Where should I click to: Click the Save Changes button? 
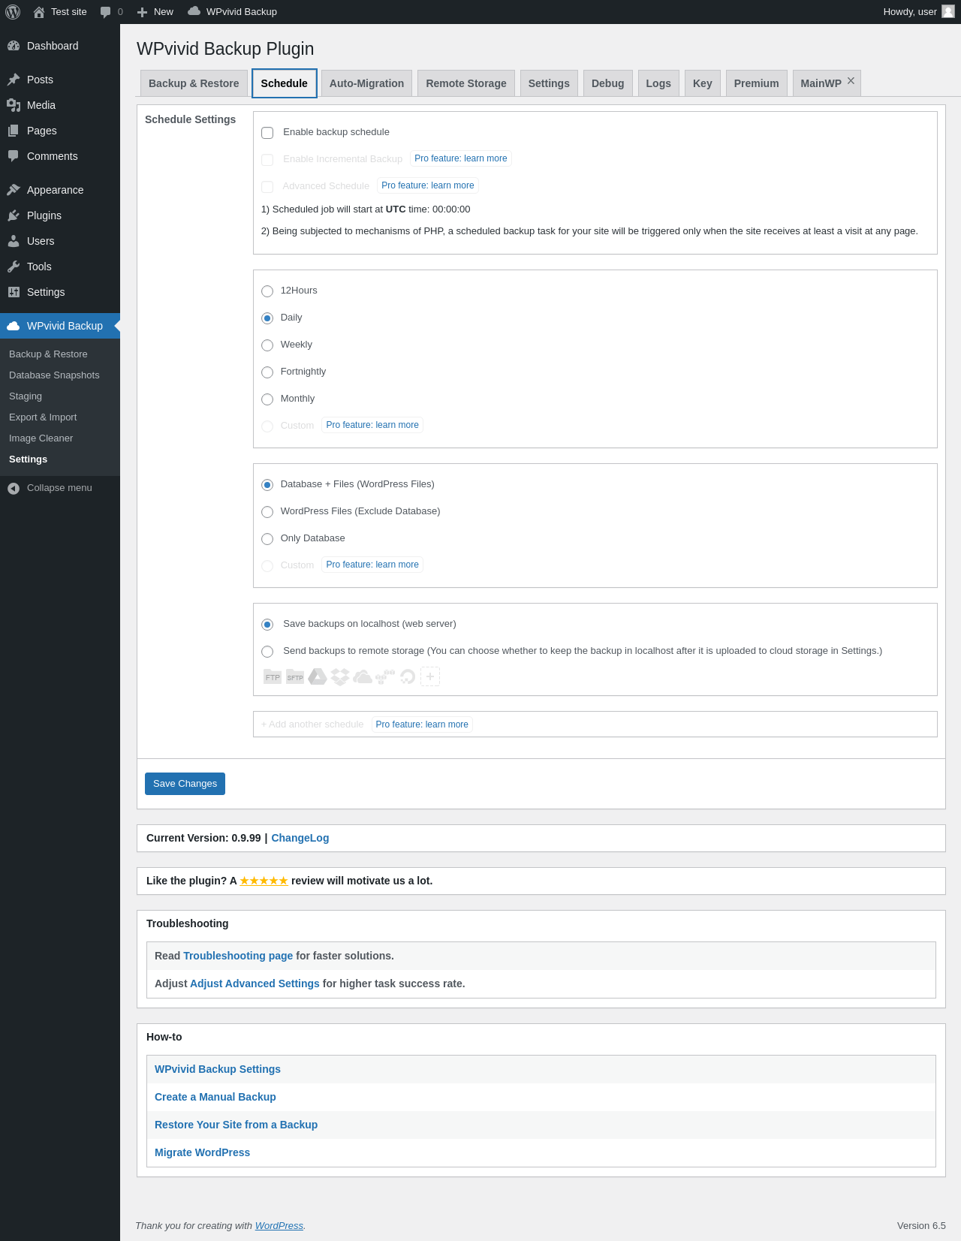click(x=185, y=784)
